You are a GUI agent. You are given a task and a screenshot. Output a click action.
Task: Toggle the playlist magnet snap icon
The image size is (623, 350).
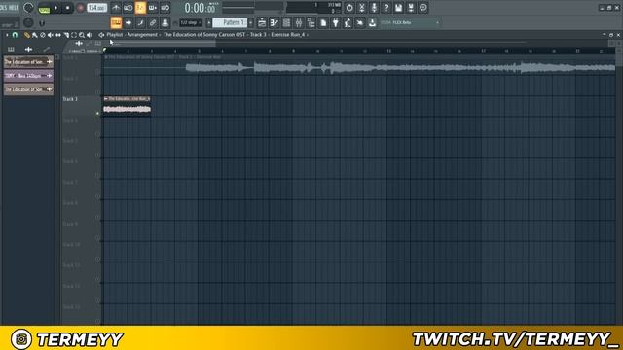click(x=16, y=35)
